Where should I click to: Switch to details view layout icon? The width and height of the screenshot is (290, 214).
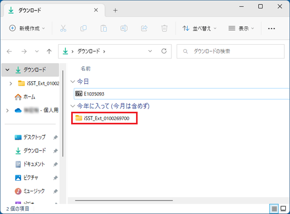(x=274, y=209)
